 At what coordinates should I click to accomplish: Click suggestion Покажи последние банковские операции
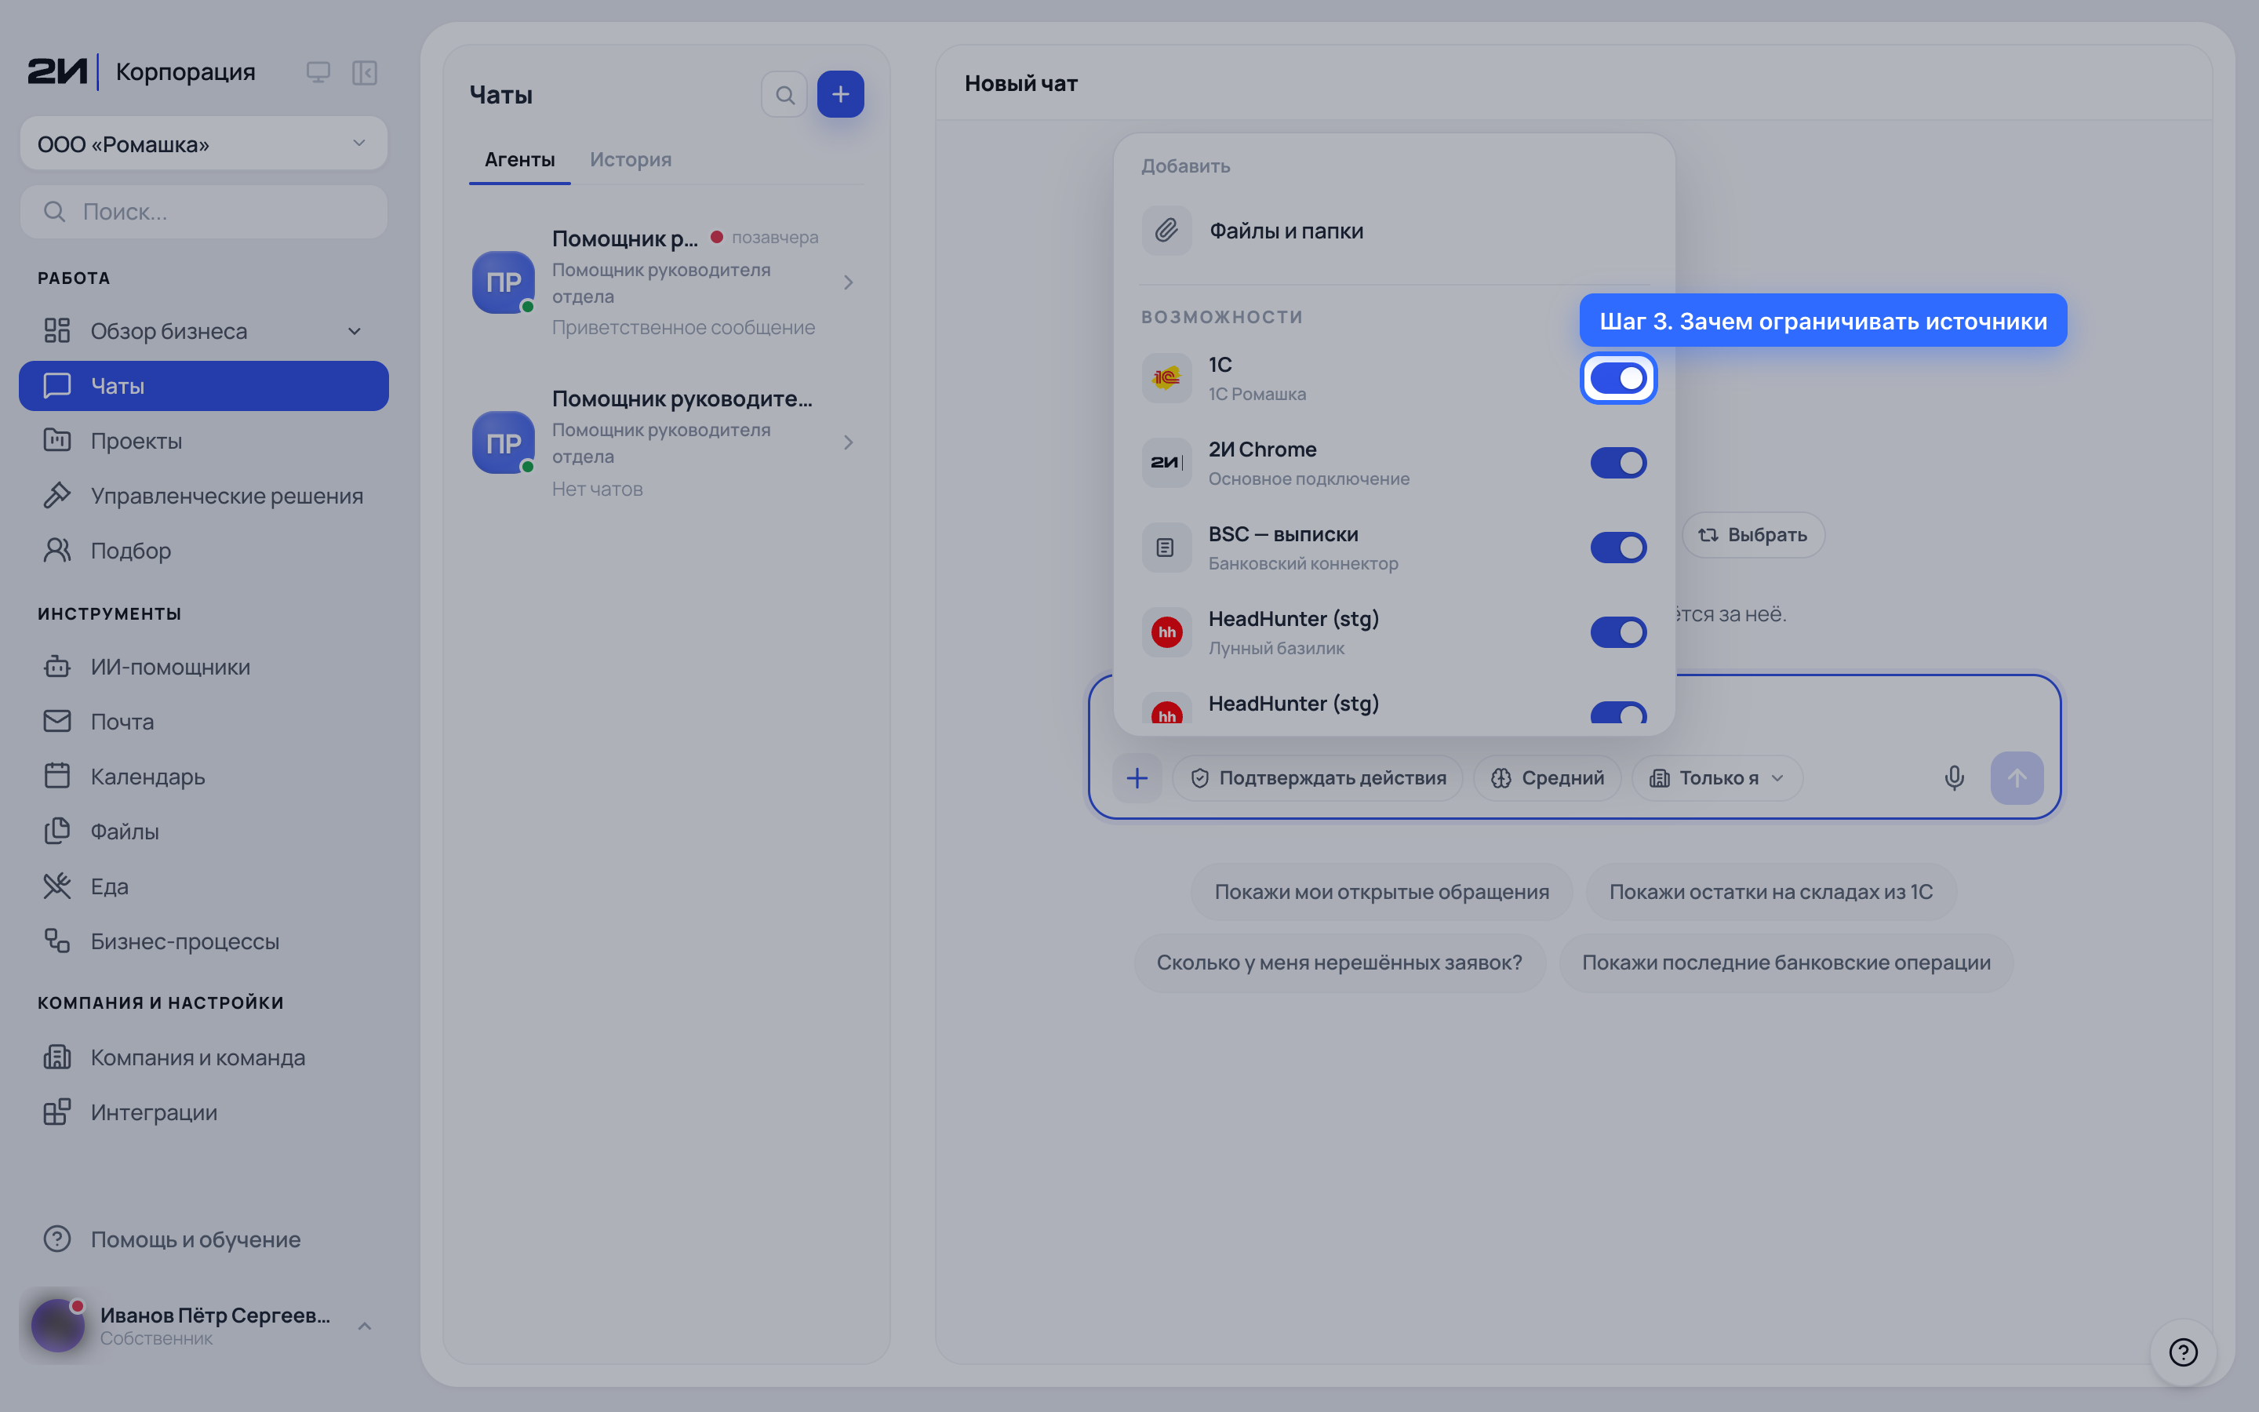tap(1786, 963)
